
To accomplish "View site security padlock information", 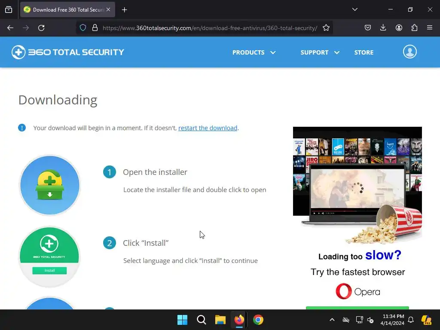I will pyautogui.click(x=95, y=28).
